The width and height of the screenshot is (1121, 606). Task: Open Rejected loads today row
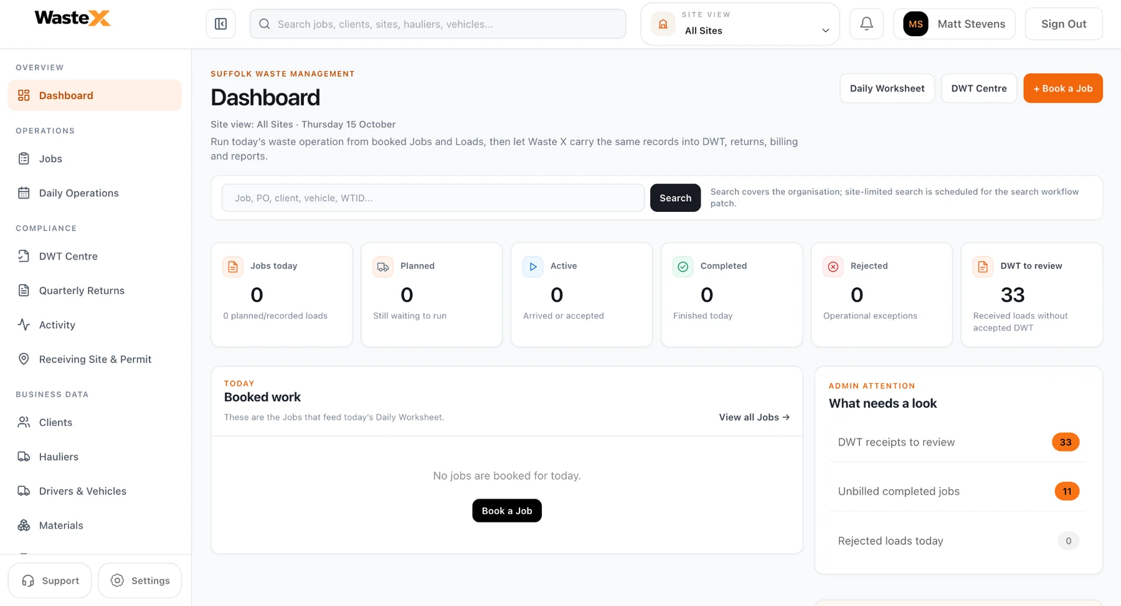tap(958, 541)
